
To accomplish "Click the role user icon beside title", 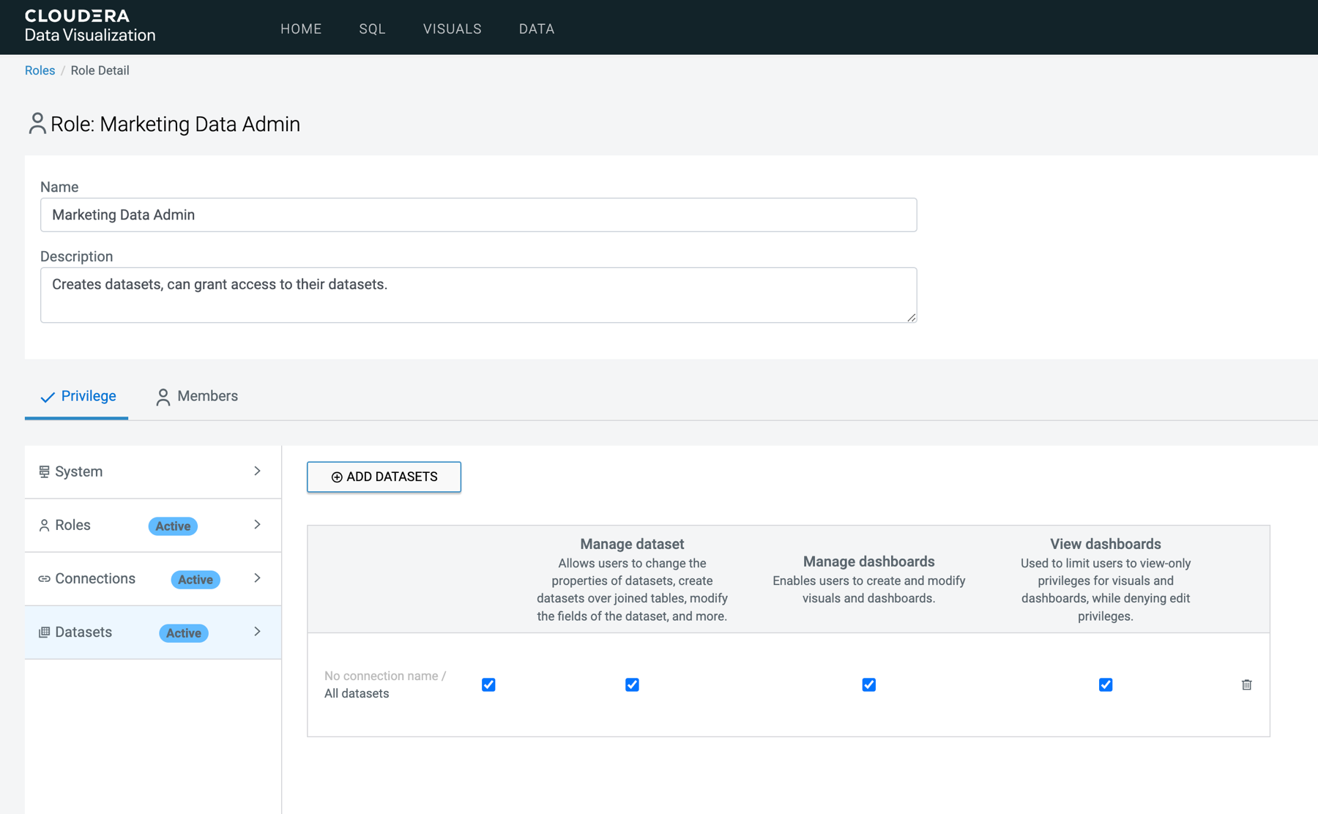I will coord(37,124).
